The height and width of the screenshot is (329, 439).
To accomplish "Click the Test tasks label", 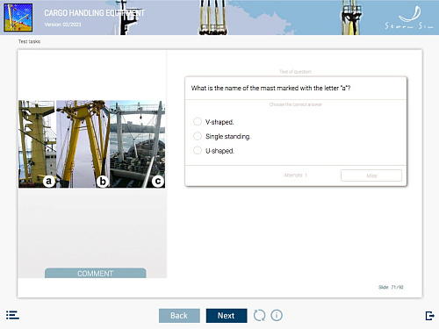I will tap(29, 41).
